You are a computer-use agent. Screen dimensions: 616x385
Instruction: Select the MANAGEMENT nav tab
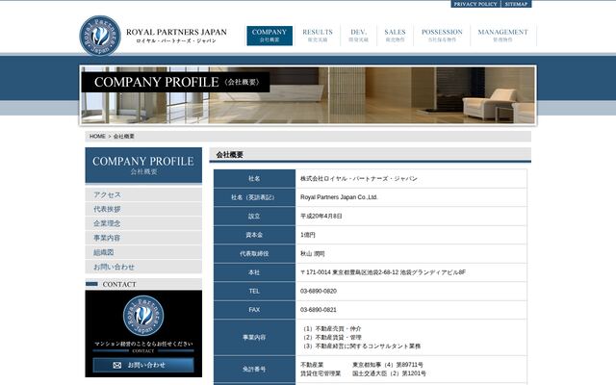point(502,36)
